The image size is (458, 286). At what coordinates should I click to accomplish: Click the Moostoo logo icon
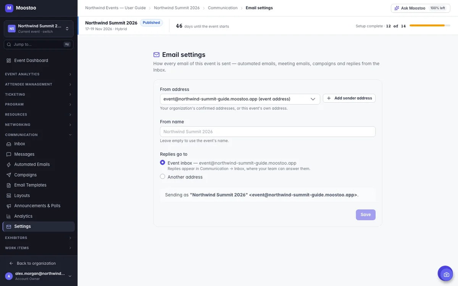9,8
